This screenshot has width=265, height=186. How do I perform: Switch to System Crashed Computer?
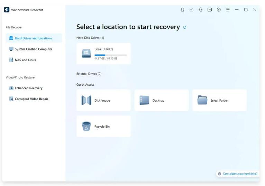point(33,49)
